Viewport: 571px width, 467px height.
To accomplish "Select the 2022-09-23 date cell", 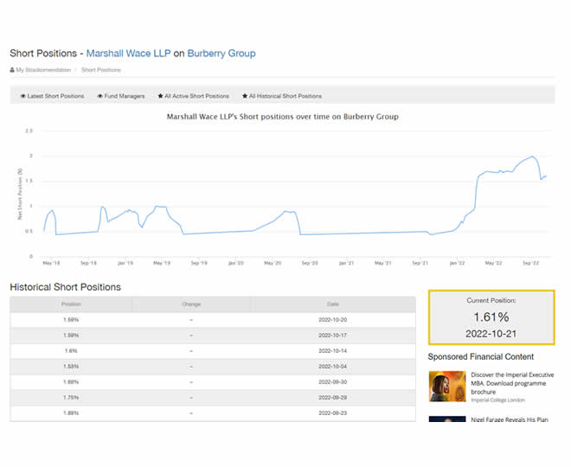I will point(333,413).
